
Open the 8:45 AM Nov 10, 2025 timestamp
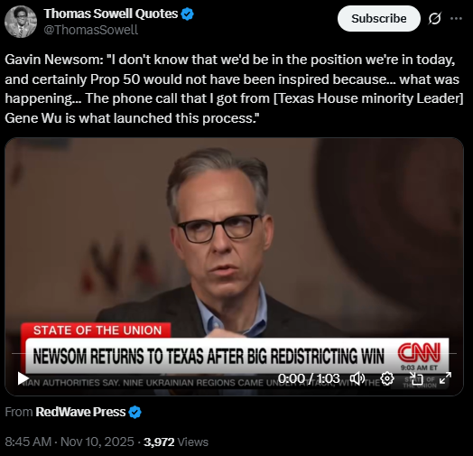tap(70, 442)
